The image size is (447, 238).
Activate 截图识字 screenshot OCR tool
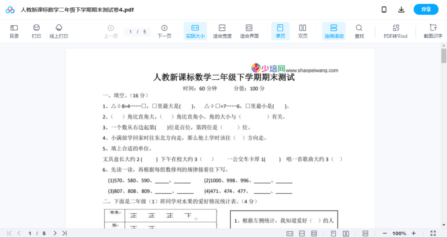point(433,31)
